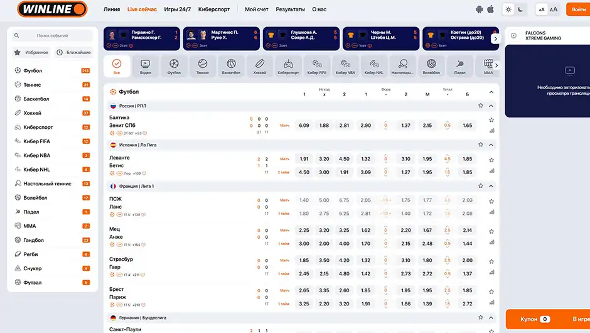Show next live matches carousel arrow
The width and height of the screenshot is (590, 333).
[496, 38]
